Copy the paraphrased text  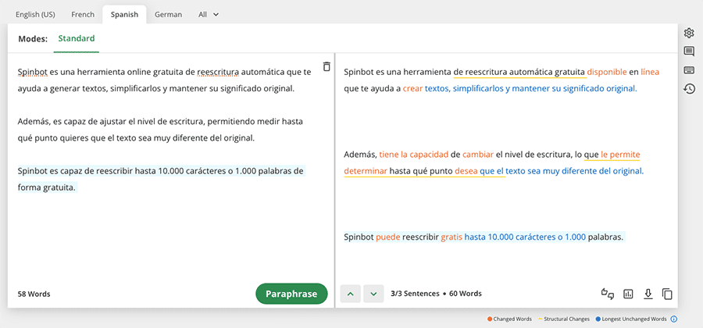click(x=667, y=294)
